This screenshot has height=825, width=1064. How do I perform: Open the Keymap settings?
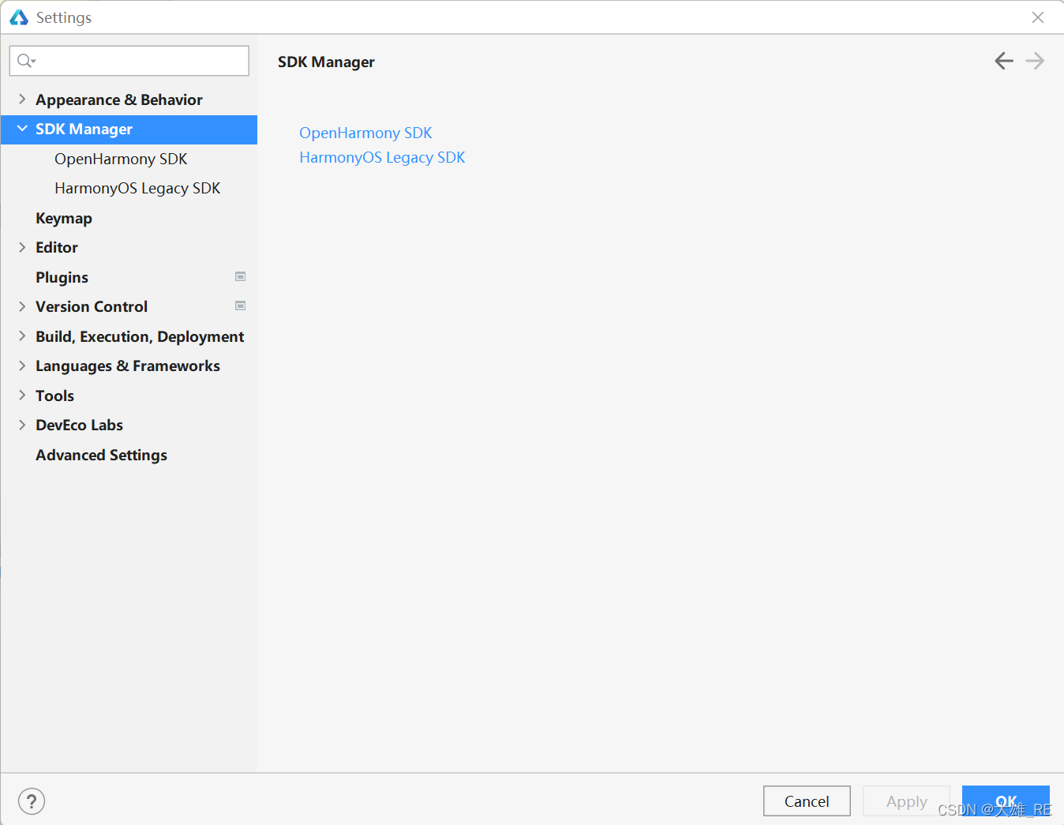[x=129, y=218]
